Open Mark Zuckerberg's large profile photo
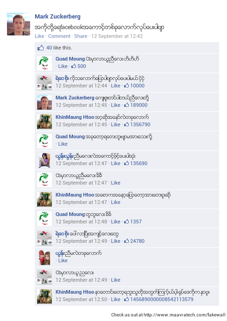 tap(19, 24)
